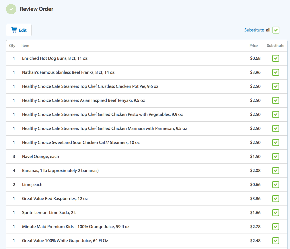
Task: Select Healthy Choice Crustless Chicken Pot Pie item
Action: pos(90,86)
